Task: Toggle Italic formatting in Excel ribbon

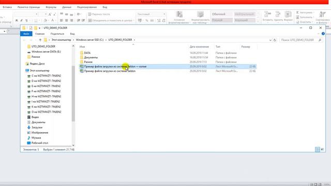Action: coord(21,21)
